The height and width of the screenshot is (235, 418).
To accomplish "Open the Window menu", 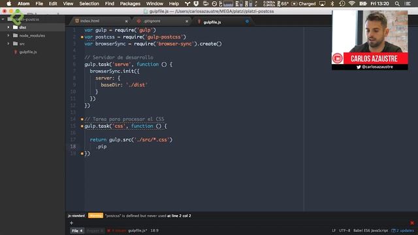I will coord(155,4).
